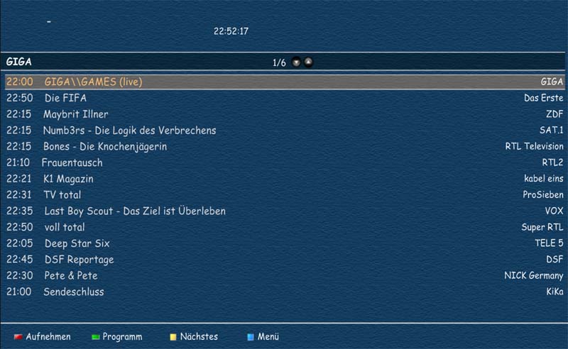The image size is (568, 349).
Task: Click the 21:00 start time for Sendeschluss
Action: [x=19, y=292]
